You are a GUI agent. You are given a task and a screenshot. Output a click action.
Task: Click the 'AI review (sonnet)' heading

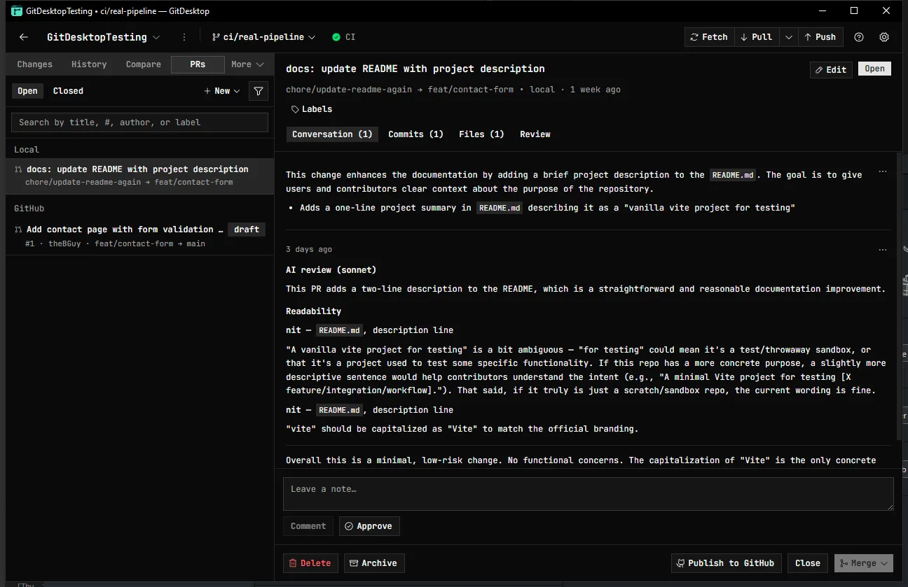tap(331, 270)
